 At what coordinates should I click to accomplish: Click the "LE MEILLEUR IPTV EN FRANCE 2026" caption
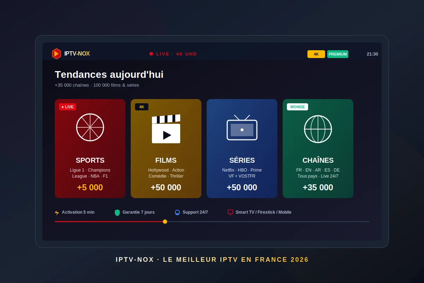[x=236, y=260]
